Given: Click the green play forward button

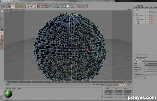Looking at the screenshot, I should [x=107, y=85].
